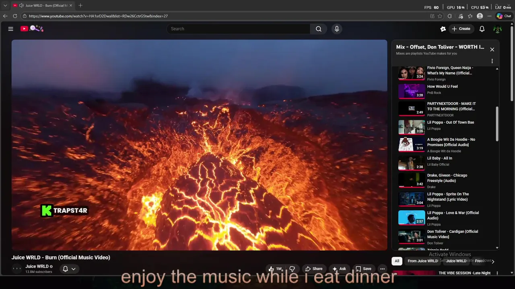This screenshot has width=515, height=289.
Task: Refresh the page
Action: (x=15, y=16)
